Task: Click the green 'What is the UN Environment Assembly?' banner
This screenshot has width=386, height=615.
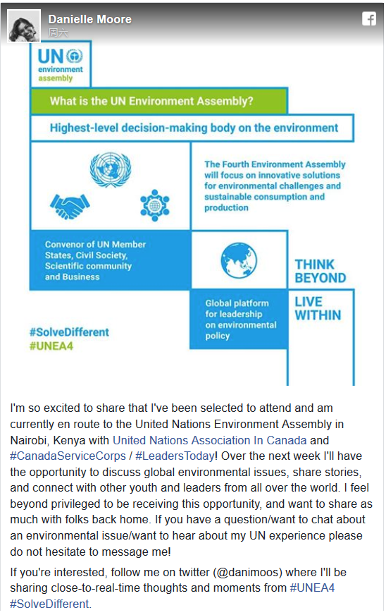Action: click(x=158, y=101)
